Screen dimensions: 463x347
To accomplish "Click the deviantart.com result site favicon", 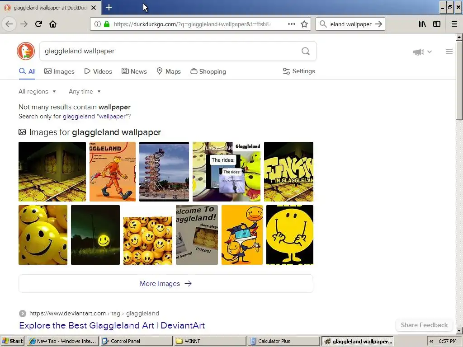I will pyautogui.click(x=23, y=314).
